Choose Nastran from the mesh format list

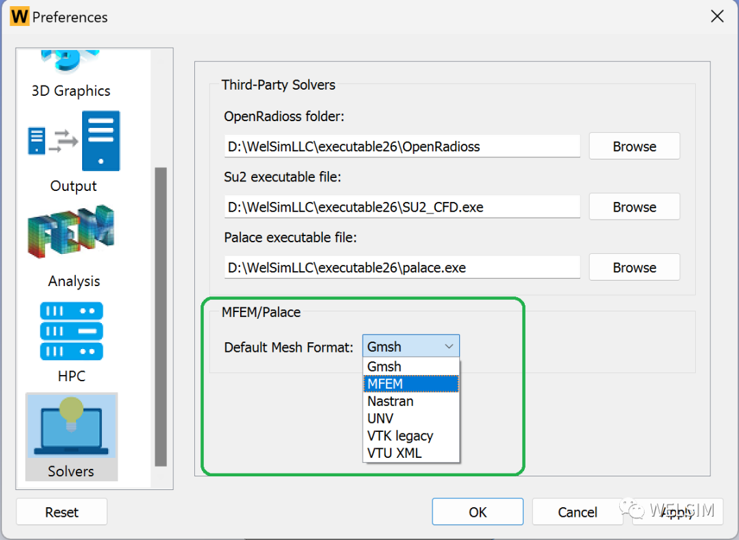(411, 401)
